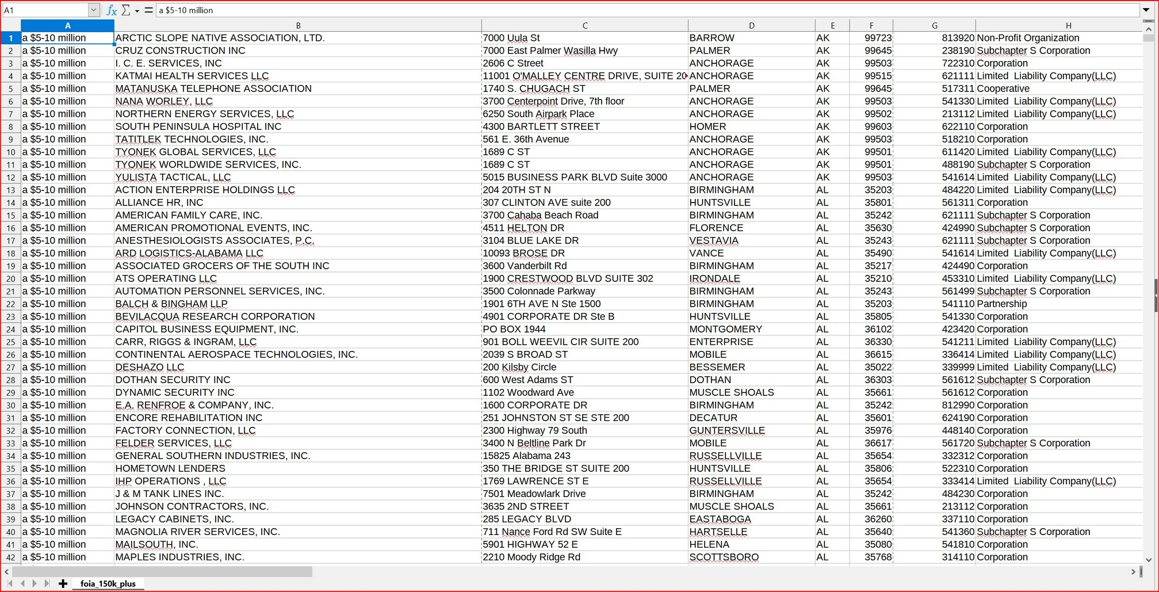Expand the formula bar input line
The height and width of the screenshot is (592, 1159).
coord(1146,10)
